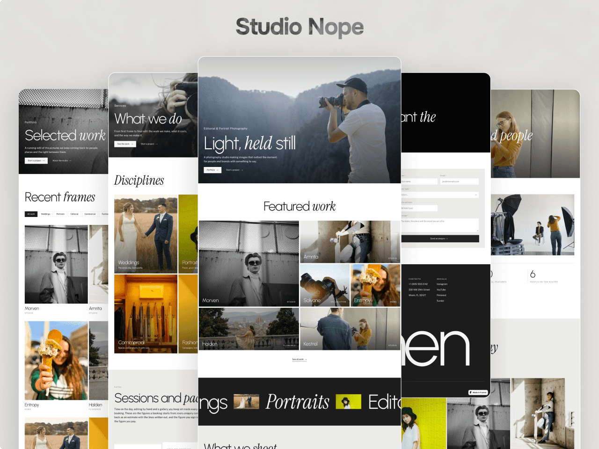Open the Kestrel featured work tile

350,329
